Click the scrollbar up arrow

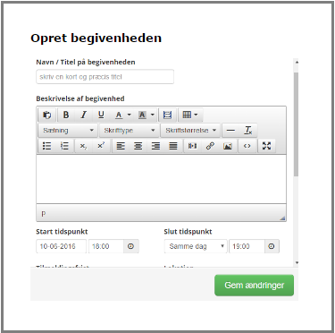tap(297, 63)
